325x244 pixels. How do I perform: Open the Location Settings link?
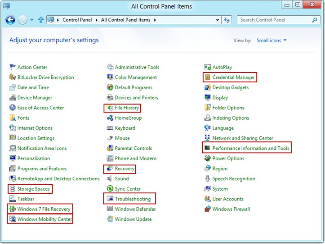pos(36,138)
